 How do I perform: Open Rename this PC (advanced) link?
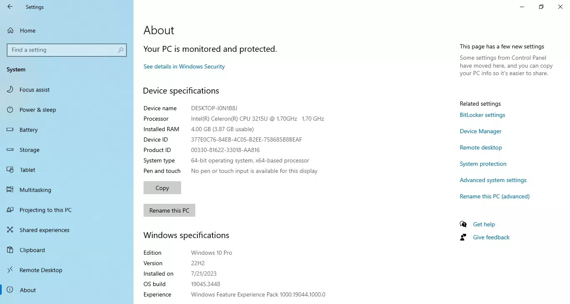coord(494,196)
